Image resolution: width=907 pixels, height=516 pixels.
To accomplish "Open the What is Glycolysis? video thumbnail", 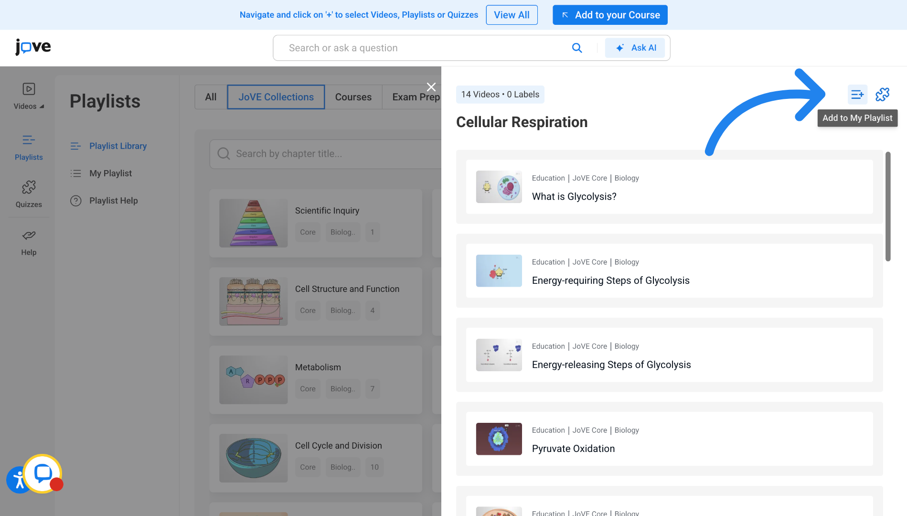I will point(499,187).
